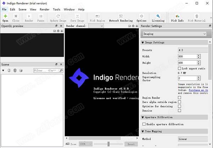Click the zoom slider handle
This screenshot has width=213, height=148.
[x=108, y=144]
